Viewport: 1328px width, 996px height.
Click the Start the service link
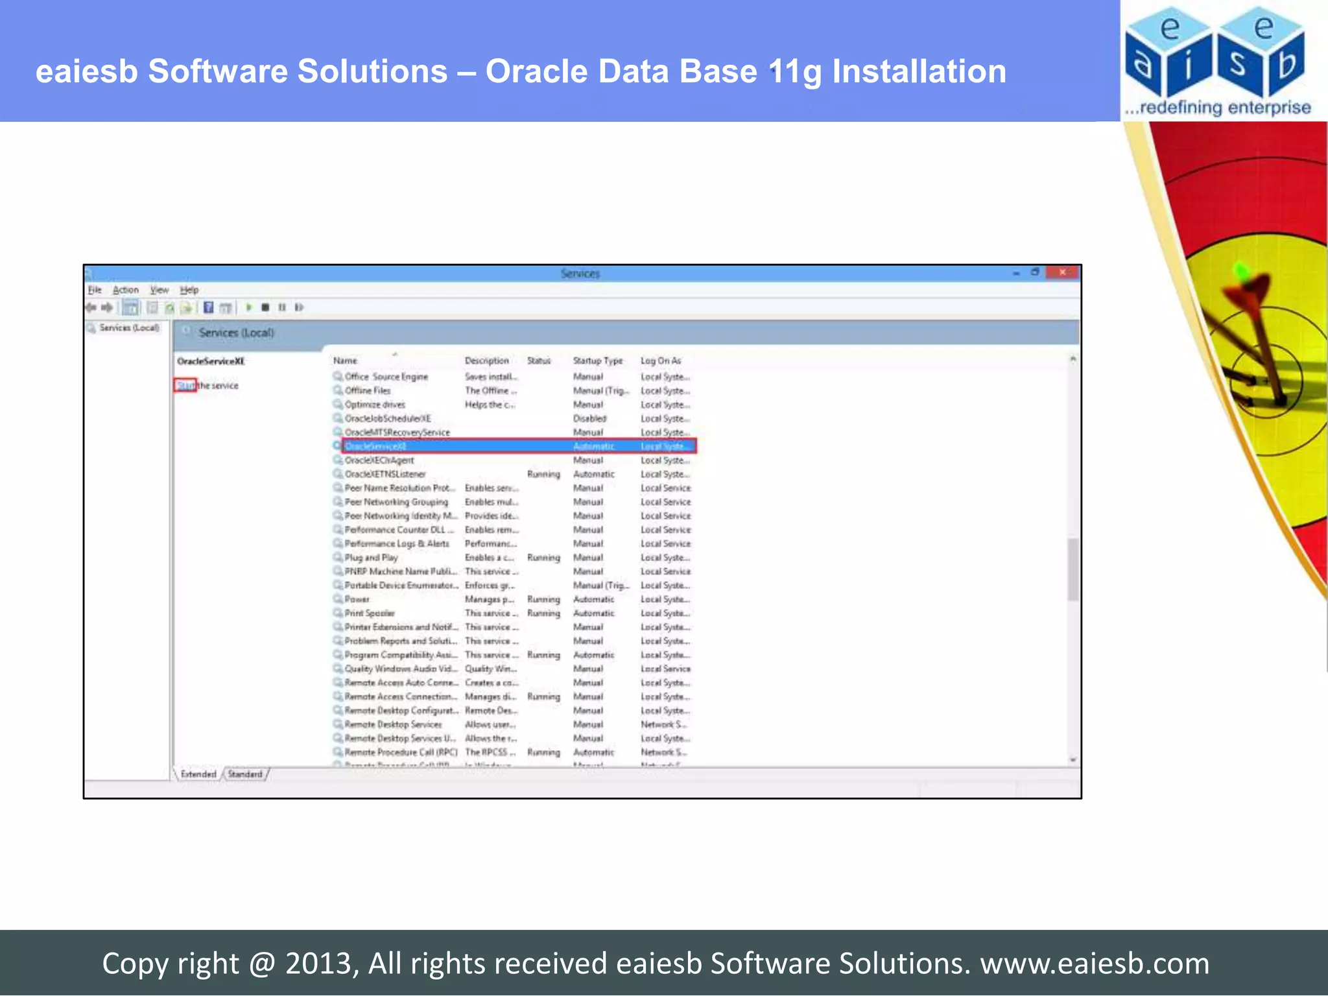tap(186, 385)
